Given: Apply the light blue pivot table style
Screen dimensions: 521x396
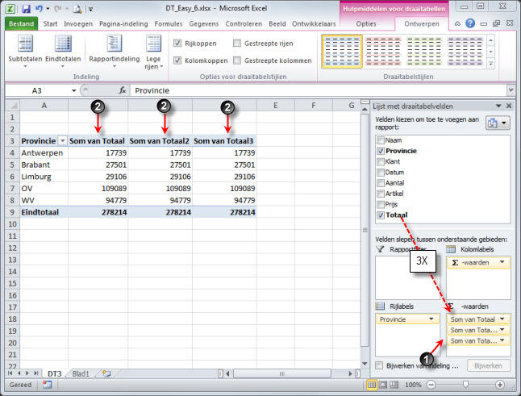Looking at the screenshot, I should [x=342, y=52].
